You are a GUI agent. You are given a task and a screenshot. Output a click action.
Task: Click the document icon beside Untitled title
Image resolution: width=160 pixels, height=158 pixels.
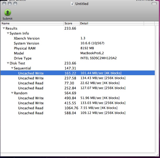[x=72, y=4]
